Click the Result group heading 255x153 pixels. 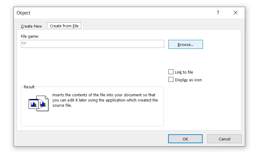tap(29, 87)
